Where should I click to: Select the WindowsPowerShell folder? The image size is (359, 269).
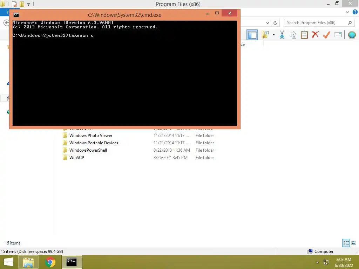tap(88, 150)
